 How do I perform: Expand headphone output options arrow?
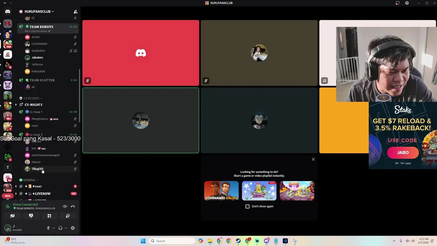coord(66,228)
